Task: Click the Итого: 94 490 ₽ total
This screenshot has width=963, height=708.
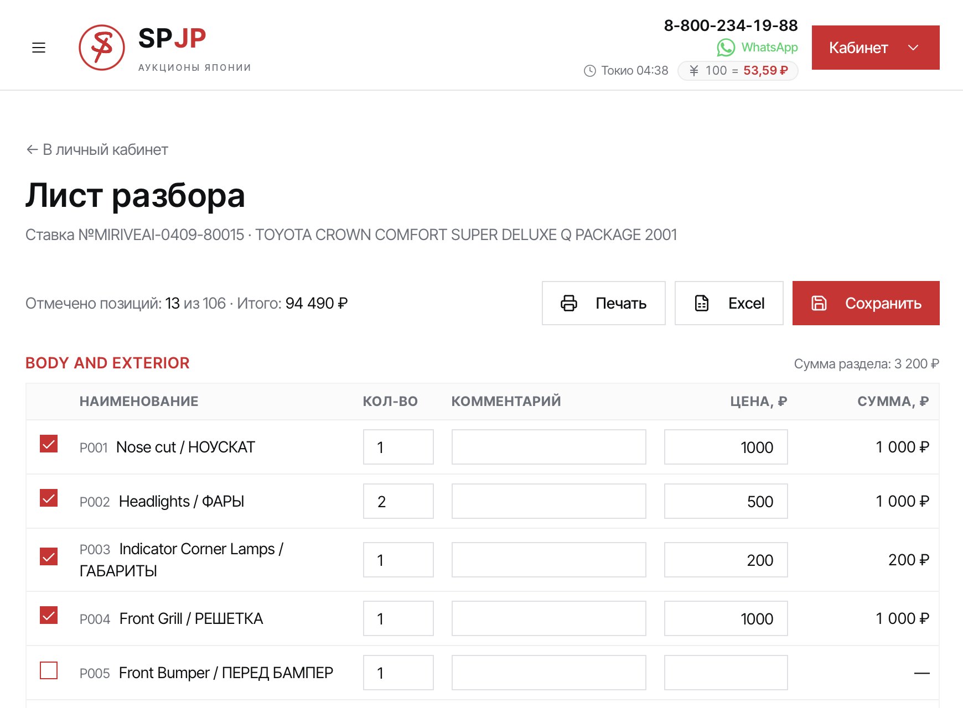Action: coord(292,303)
